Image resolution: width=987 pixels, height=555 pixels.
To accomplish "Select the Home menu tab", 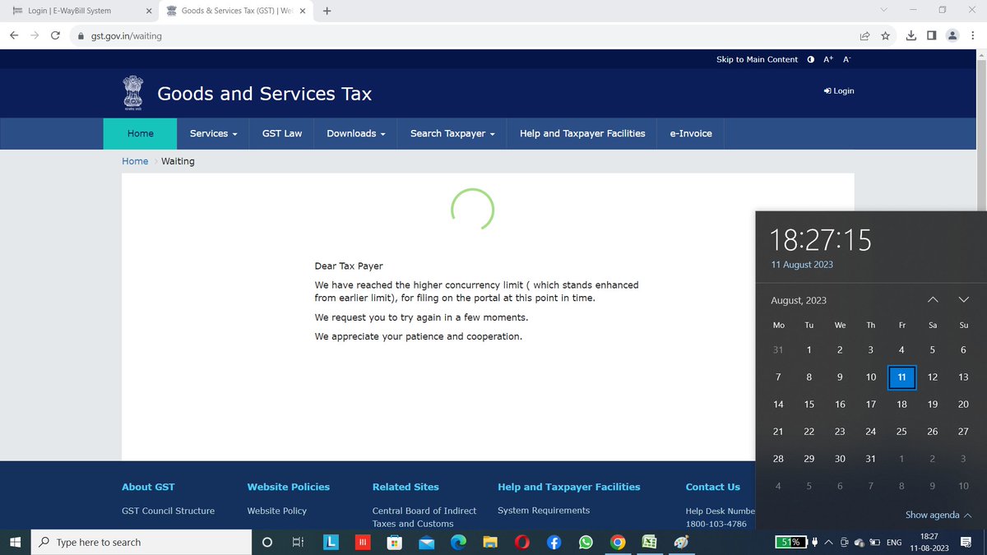I will pos(140,133).
